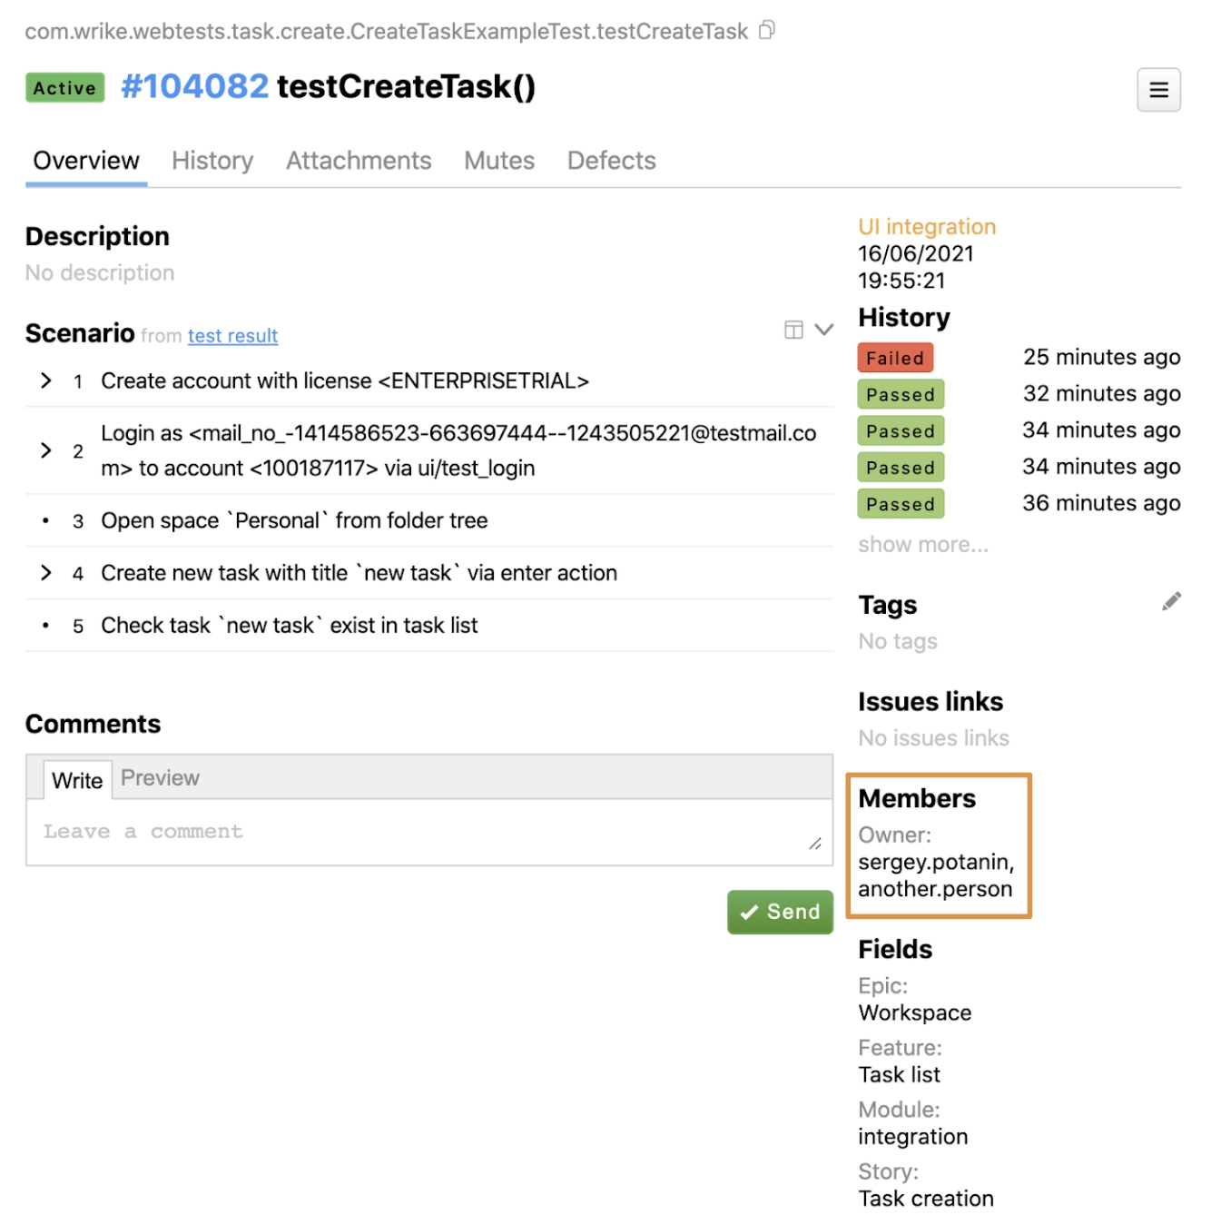Copy the full test path via copy icon
The height and width of the screenshot is (1215, 1211).
point(767,30)
